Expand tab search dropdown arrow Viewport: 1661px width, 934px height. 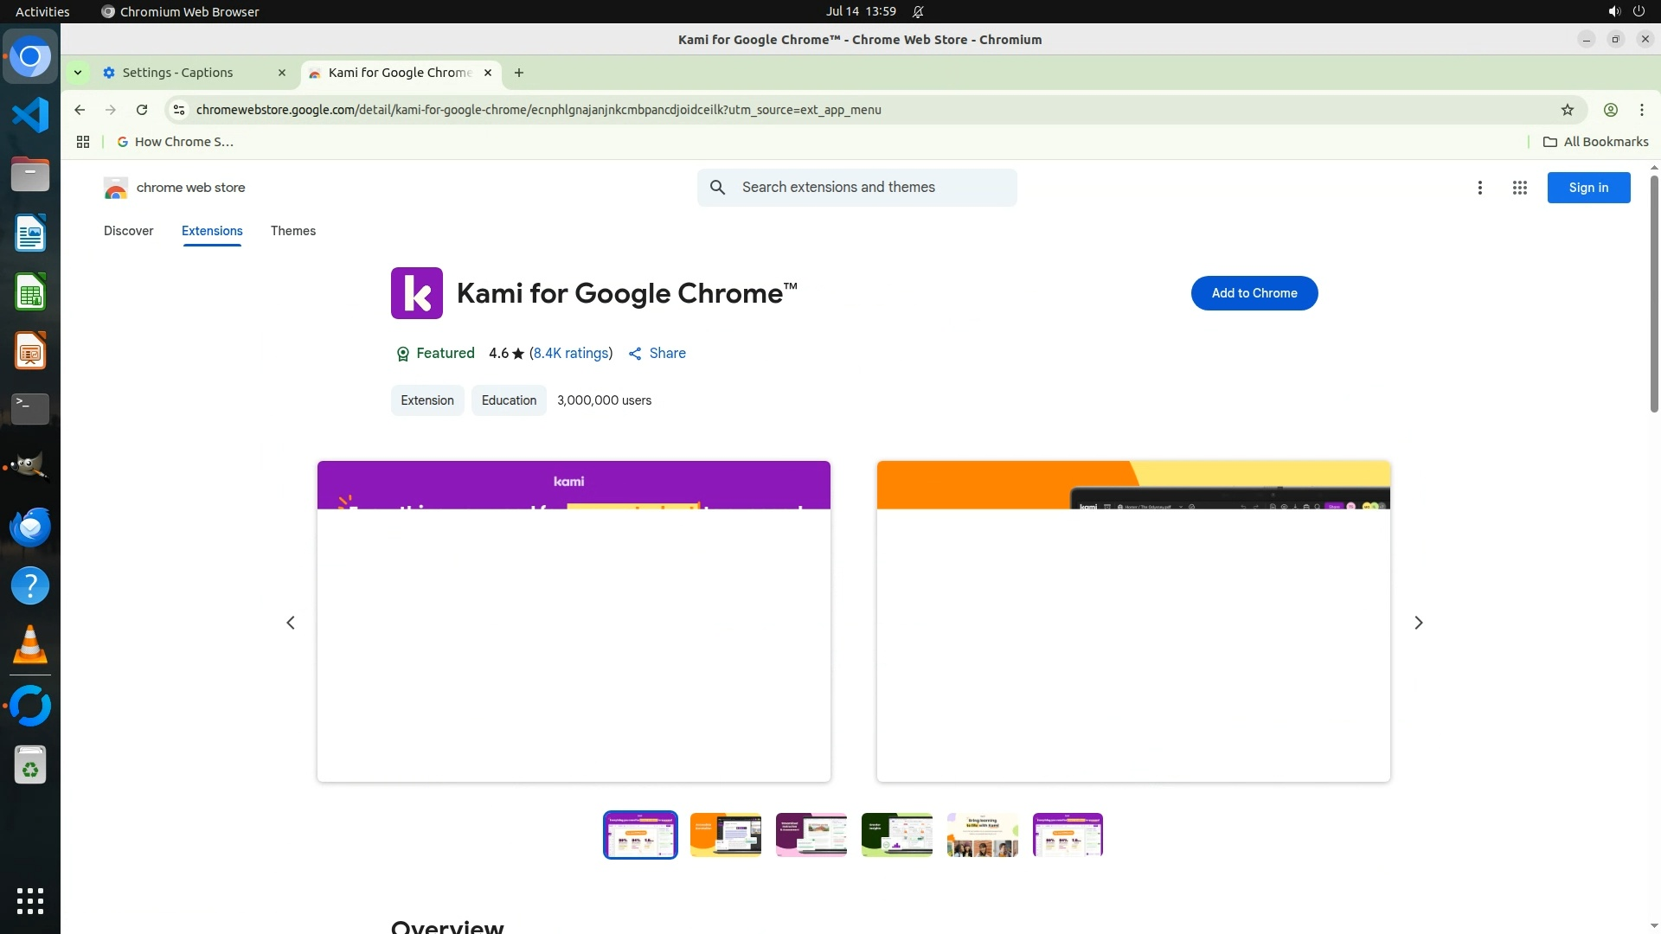point(78,73)
